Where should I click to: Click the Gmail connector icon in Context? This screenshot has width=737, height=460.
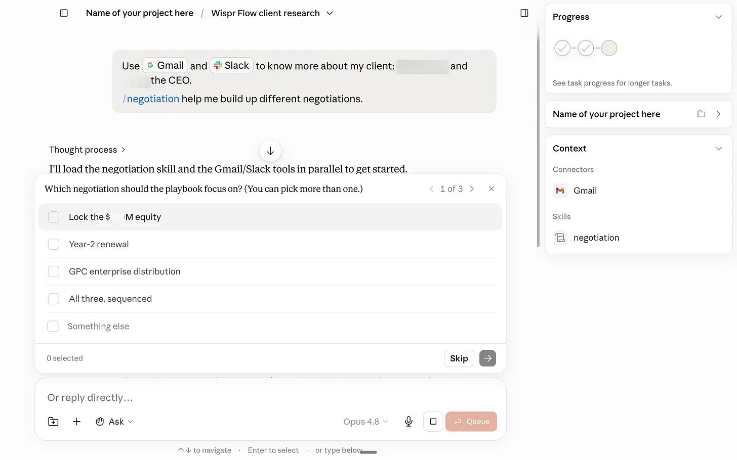(560, 191)
